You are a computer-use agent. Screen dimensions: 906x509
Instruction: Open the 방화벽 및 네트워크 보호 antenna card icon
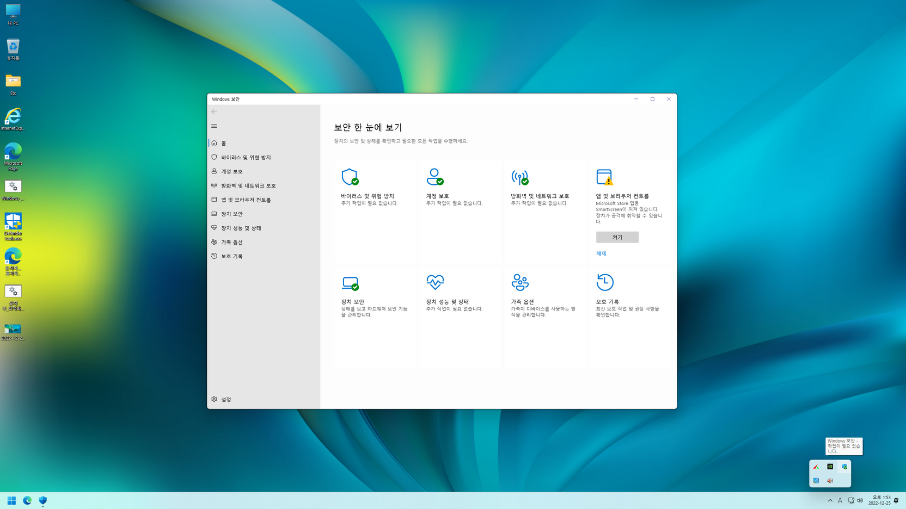(x=519, y=177)
